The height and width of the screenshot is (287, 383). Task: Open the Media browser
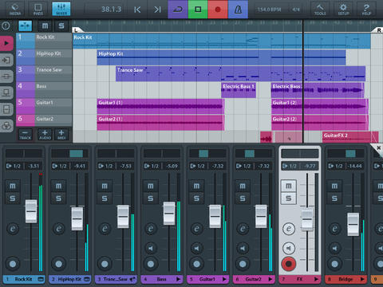(x=15, y=10)
